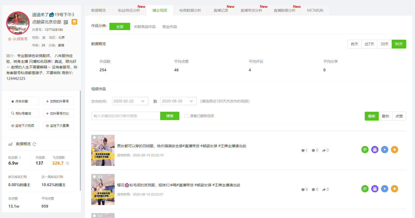Click the data overview chart icon in sidebar
This screenshot has height=218, width=415.
[10, 144]
